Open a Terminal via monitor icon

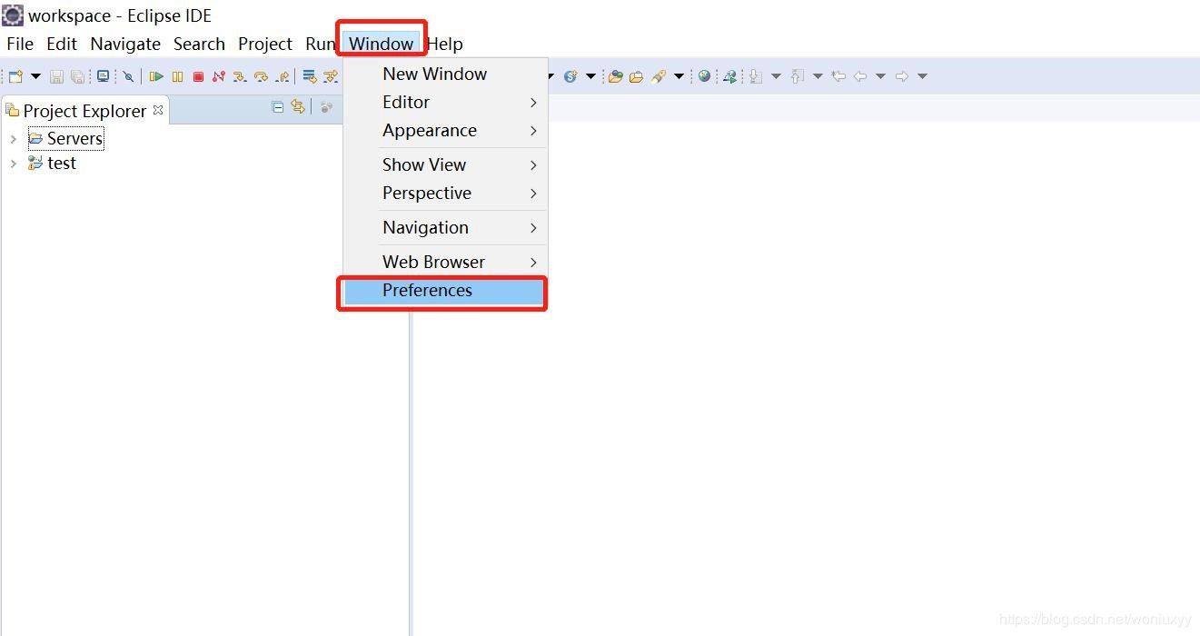pyautogui.click(x=103, y=76)
